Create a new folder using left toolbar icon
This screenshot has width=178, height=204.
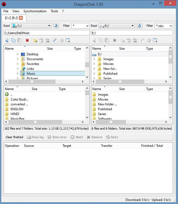35,40
